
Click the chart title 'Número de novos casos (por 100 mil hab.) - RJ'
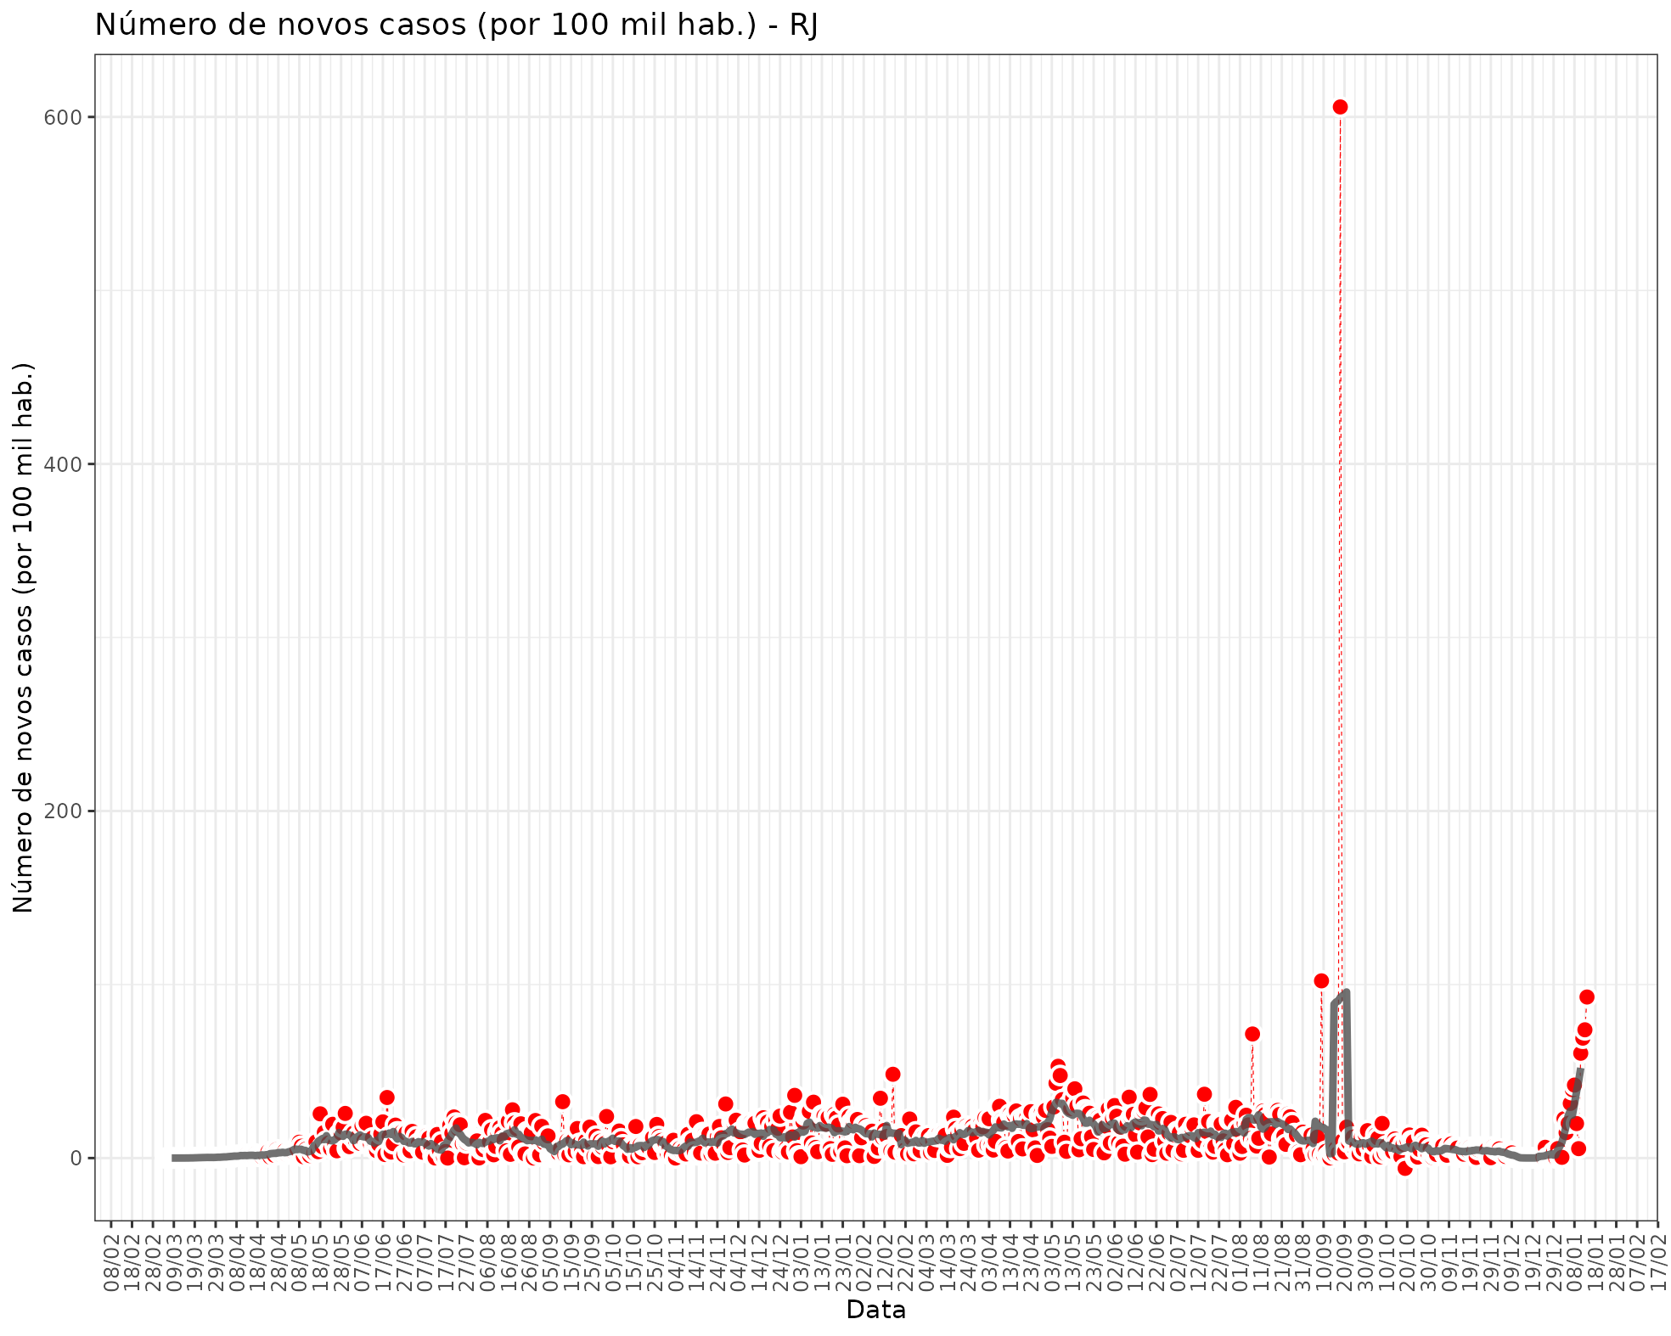tap(456, 25)
